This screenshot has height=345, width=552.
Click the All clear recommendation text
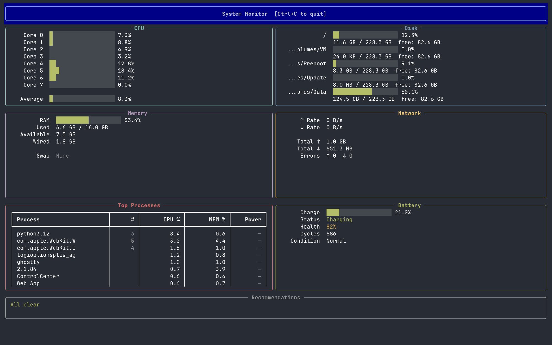[25, 304]
